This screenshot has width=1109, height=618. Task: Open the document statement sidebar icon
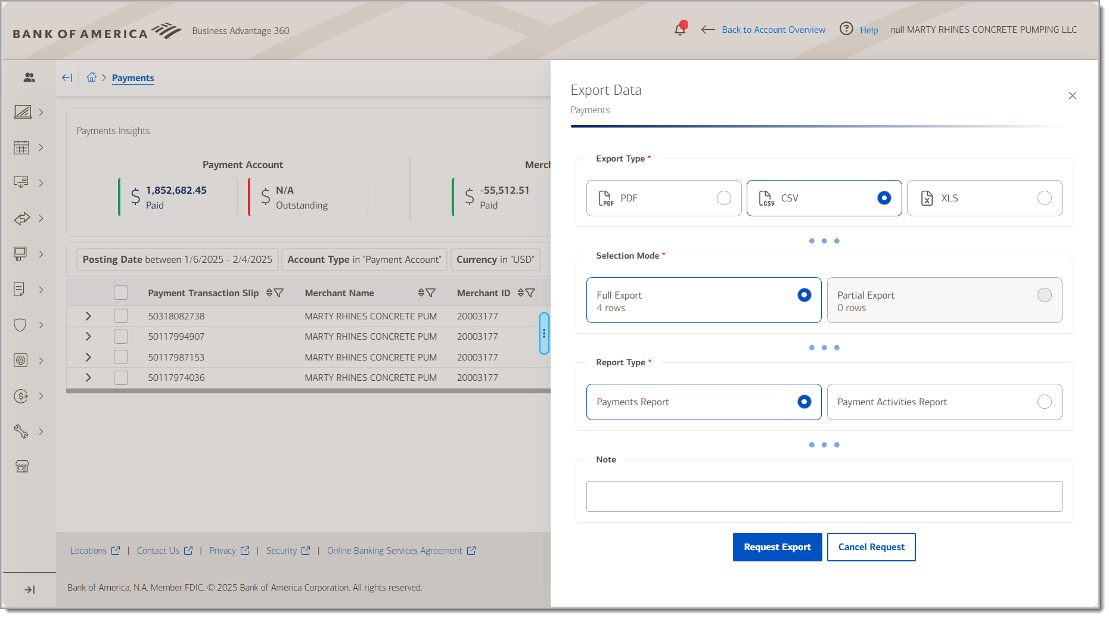click(x=19, y=290)
